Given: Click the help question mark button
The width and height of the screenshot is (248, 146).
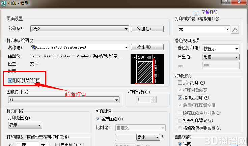Looking at the screenshot, I should tap(226, 2).
